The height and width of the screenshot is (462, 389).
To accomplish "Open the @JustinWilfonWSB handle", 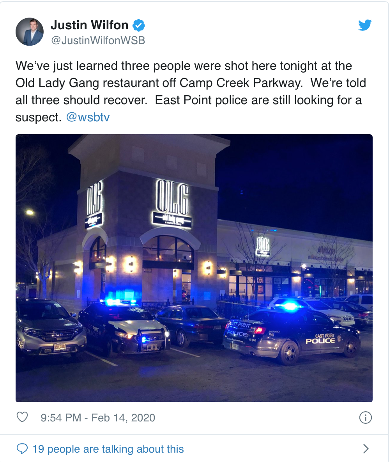I will 98,40.
